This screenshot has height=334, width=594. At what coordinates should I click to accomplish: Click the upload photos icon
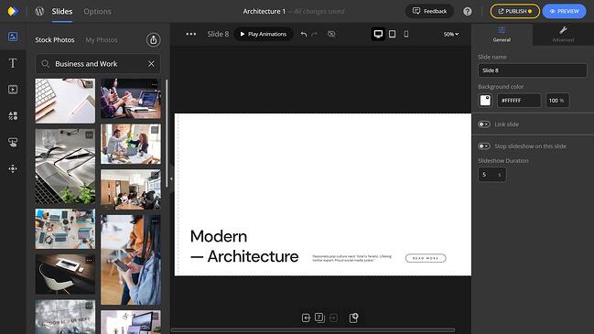154,39
